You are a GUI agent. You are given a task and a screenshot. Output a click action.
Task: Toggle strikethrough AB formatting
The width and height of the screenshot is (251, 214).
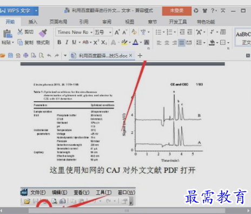pos(85,42)
